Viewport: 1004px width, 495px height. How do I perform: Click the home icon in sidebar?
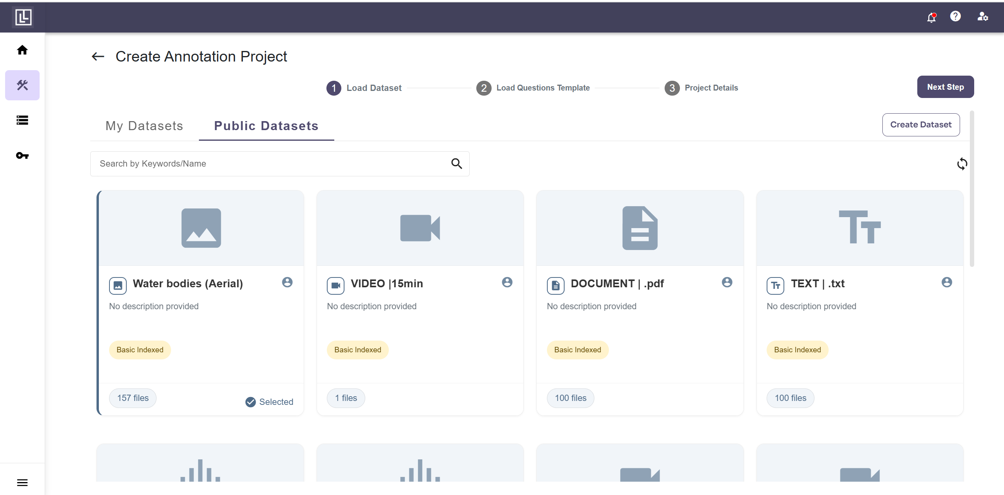(22, 50)
